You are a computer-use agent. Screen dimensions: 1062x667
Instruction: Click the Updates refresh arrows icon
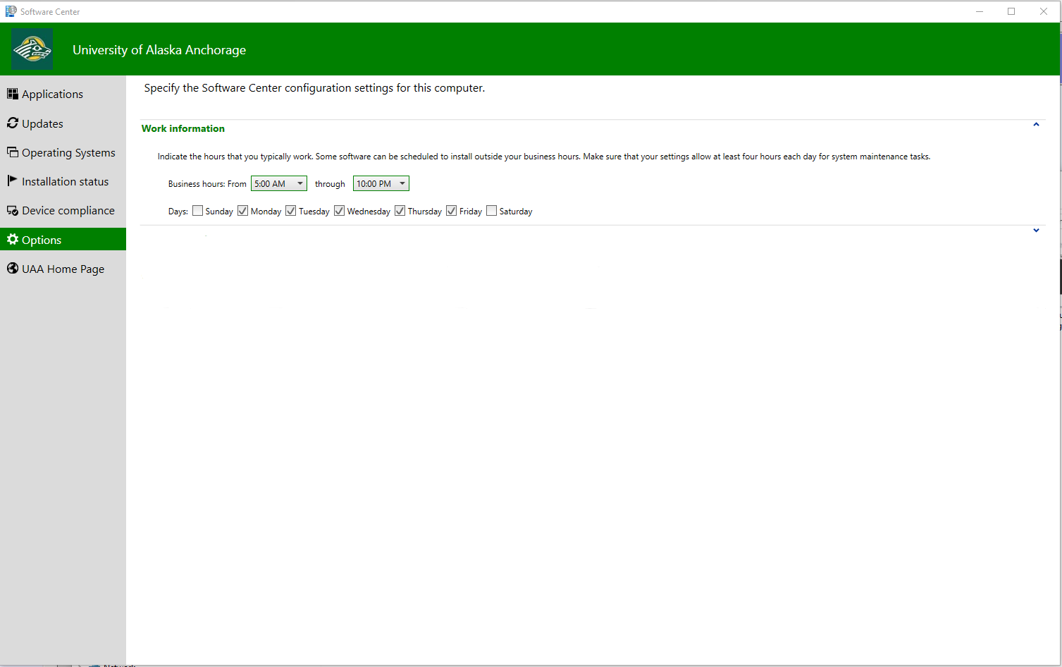coord(13,123)
